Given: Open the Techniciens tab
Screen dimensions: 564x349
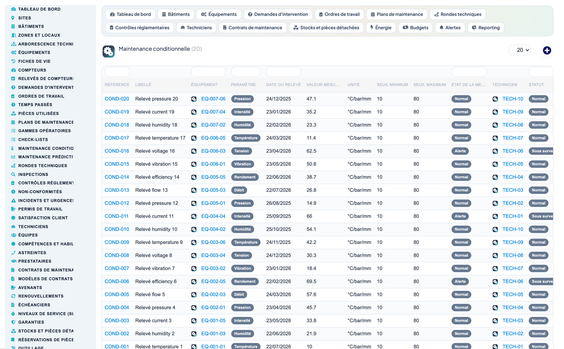Looking at the screenshot, I should (196, 28).
